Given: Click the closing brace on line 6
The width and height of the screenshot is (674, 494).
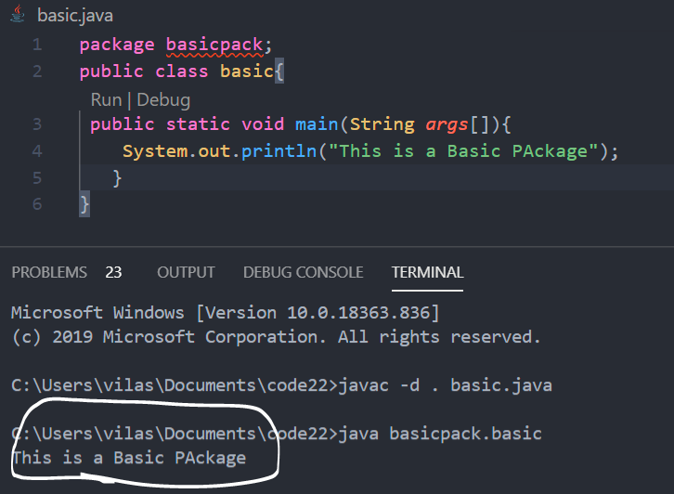Looking at the screenshot, I should [84, 204].
